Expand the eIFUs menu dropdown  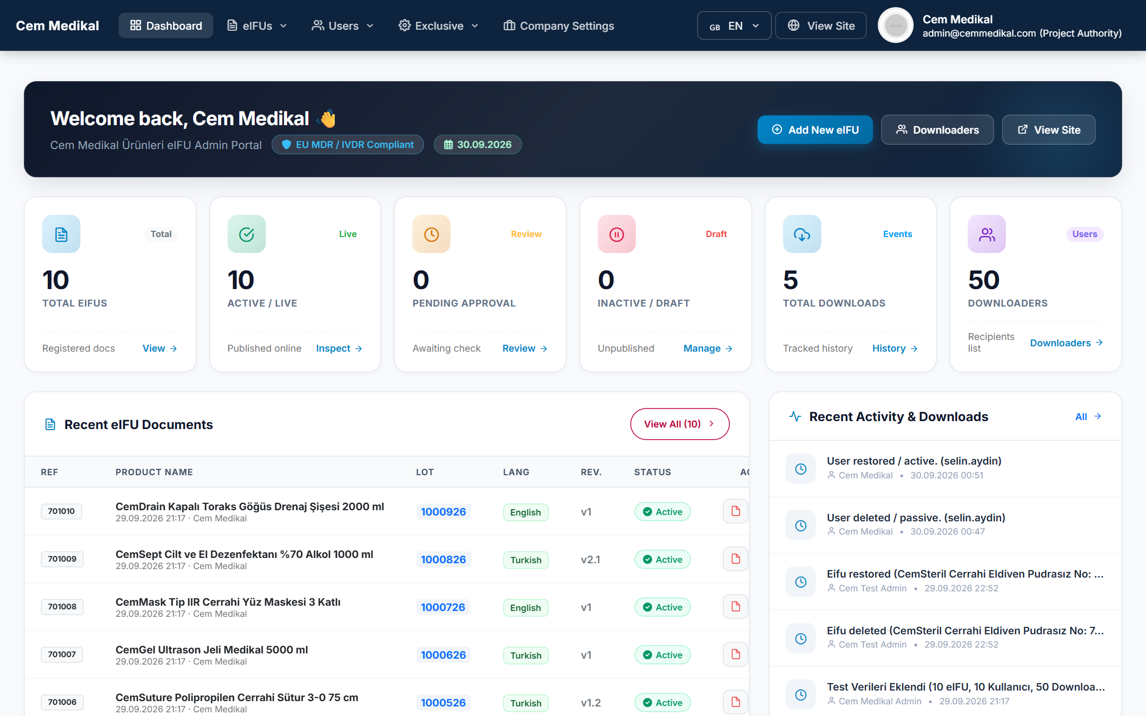click(257, 25)
